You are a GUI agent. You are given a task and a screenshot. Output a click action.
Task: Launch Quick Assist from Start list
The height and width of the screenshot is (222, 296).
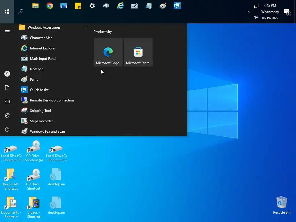(52, 90)
